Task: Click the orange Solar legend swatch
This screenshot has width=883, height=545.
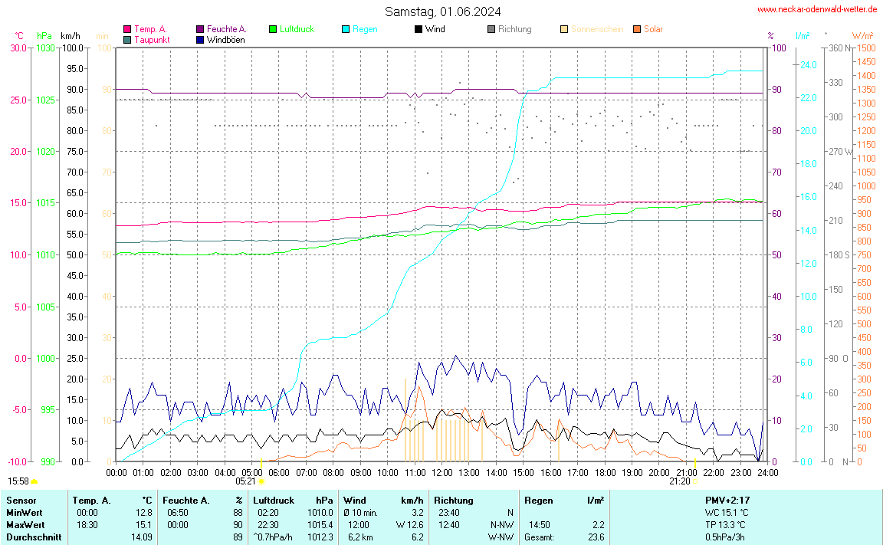Action: click(637, 29)
